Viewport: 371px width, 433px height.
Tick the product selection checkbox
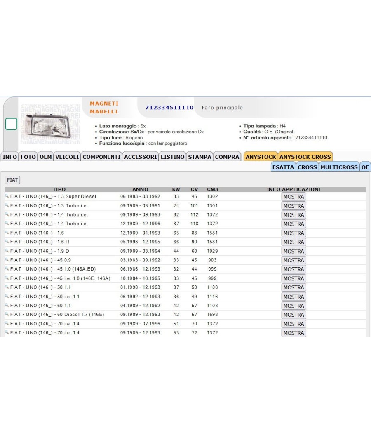(x=11, y=124)
